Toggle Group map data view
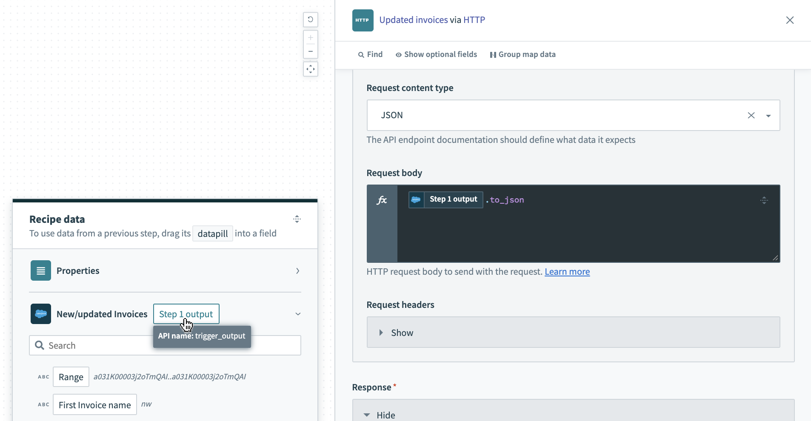The height and width of the screenshot is (421, 811). 523,54
